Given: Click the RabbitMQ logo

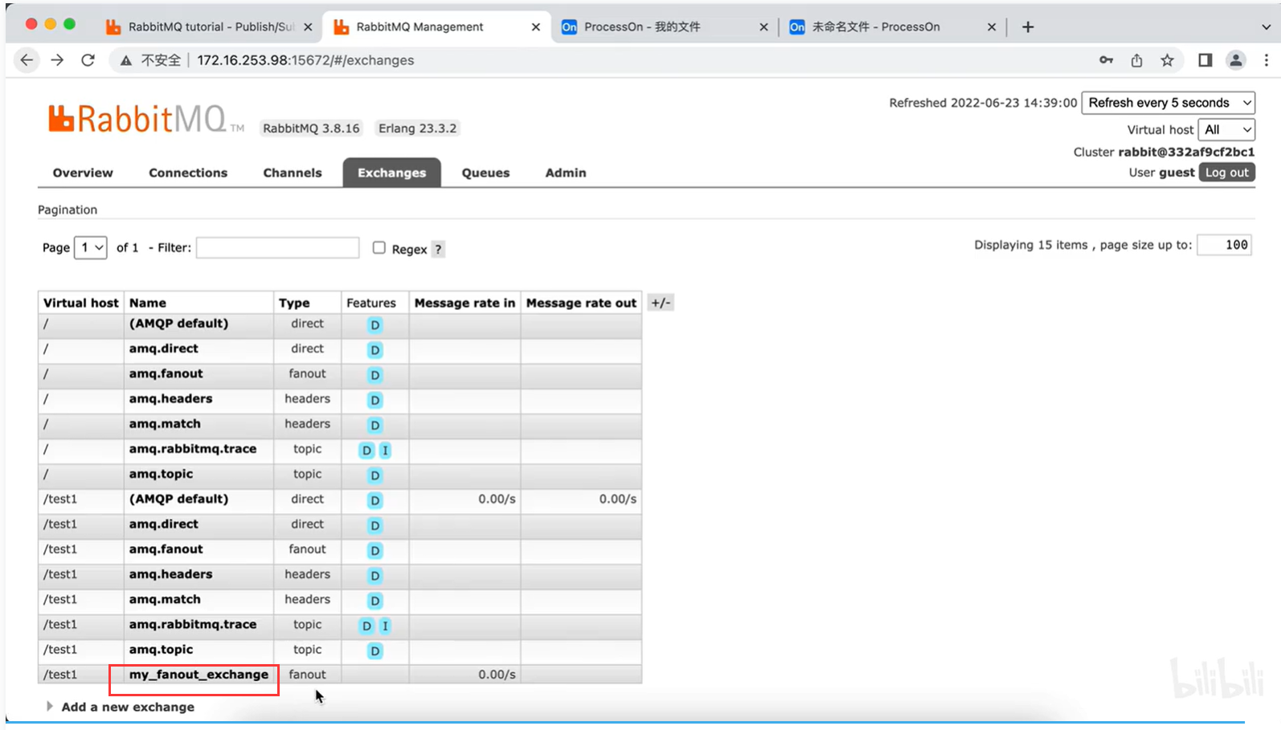Looking at the screenshot, I should point(145,120).
